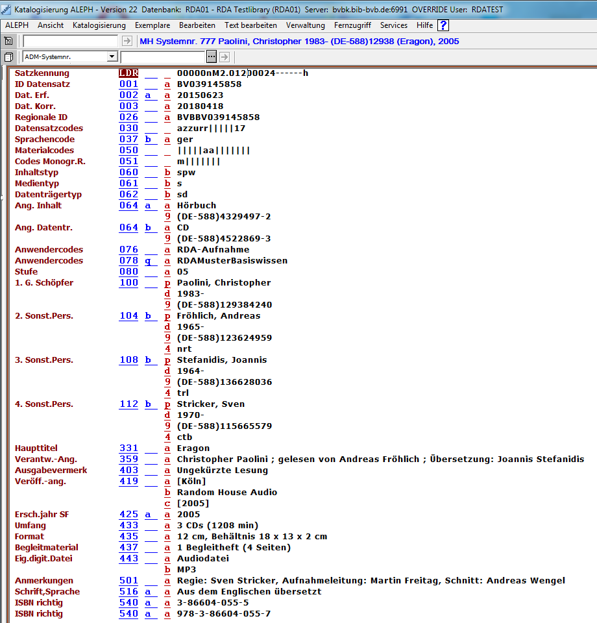Open the ADM-Systemnr. dropdown list
Viewport: 597px width, 623px height.
pyautogui.click(x=112, y=56)
